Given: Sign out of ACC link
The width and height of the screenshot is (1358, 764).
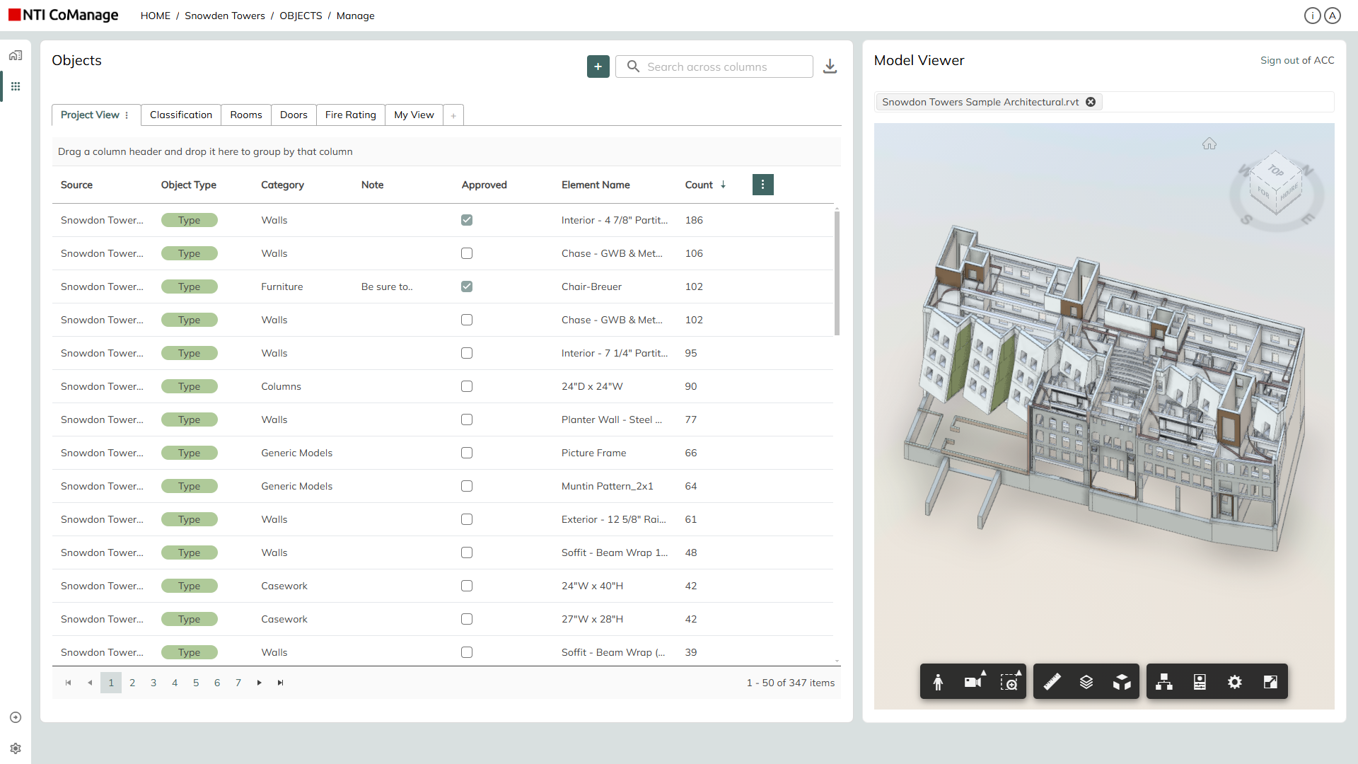Looking at the screenshot, I should [x=1297, y=60].
